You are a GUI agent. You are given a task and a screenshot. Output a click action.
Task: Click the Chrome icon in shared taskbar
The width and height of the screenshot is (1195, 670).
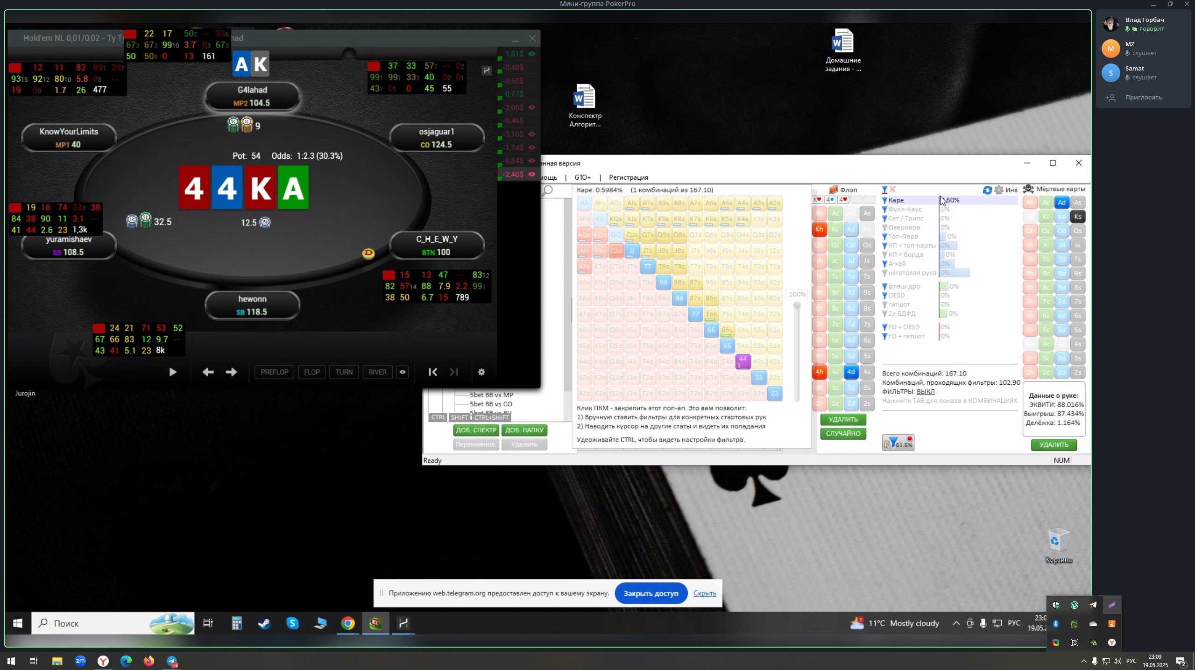point(347,623)
